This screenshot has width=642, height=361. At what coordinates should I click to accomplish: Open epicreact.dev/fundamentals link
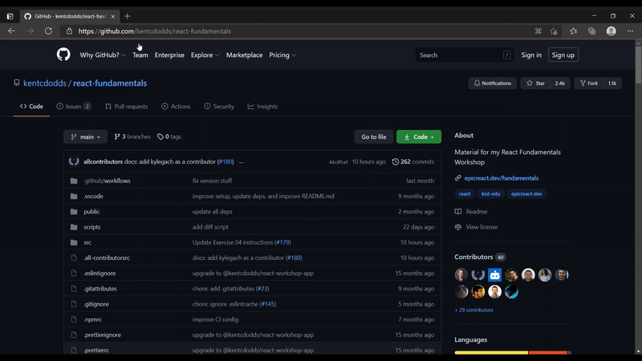(x=501, y=178)
